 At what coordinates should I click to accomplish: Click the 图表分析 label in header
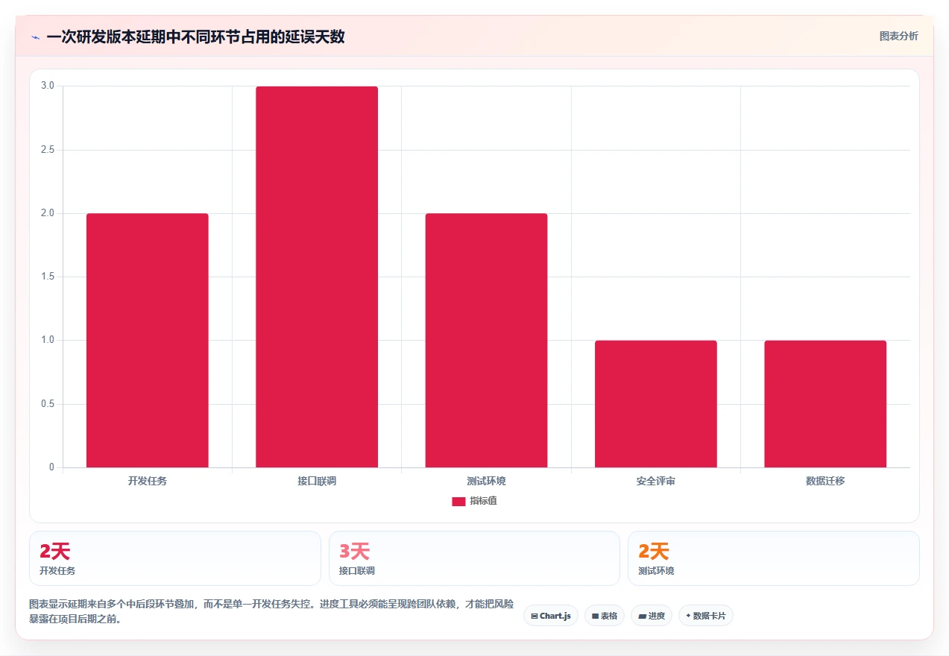(898, 36)
